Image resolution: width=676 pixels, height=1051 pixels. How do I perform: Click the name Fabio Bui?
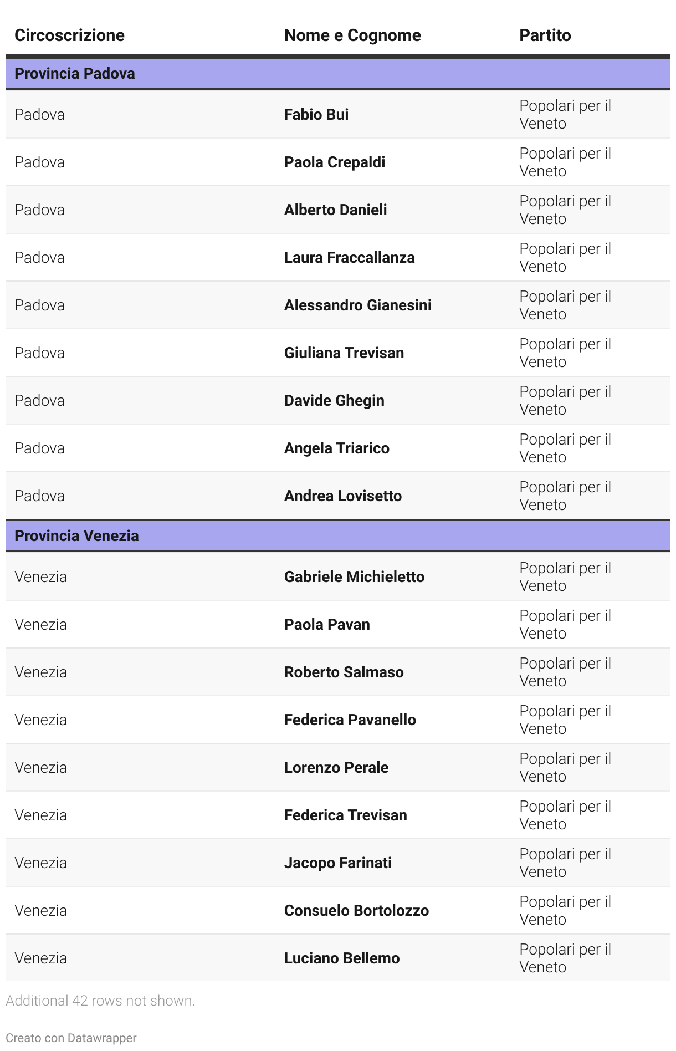pyautogui.click(x=316, y=115)
